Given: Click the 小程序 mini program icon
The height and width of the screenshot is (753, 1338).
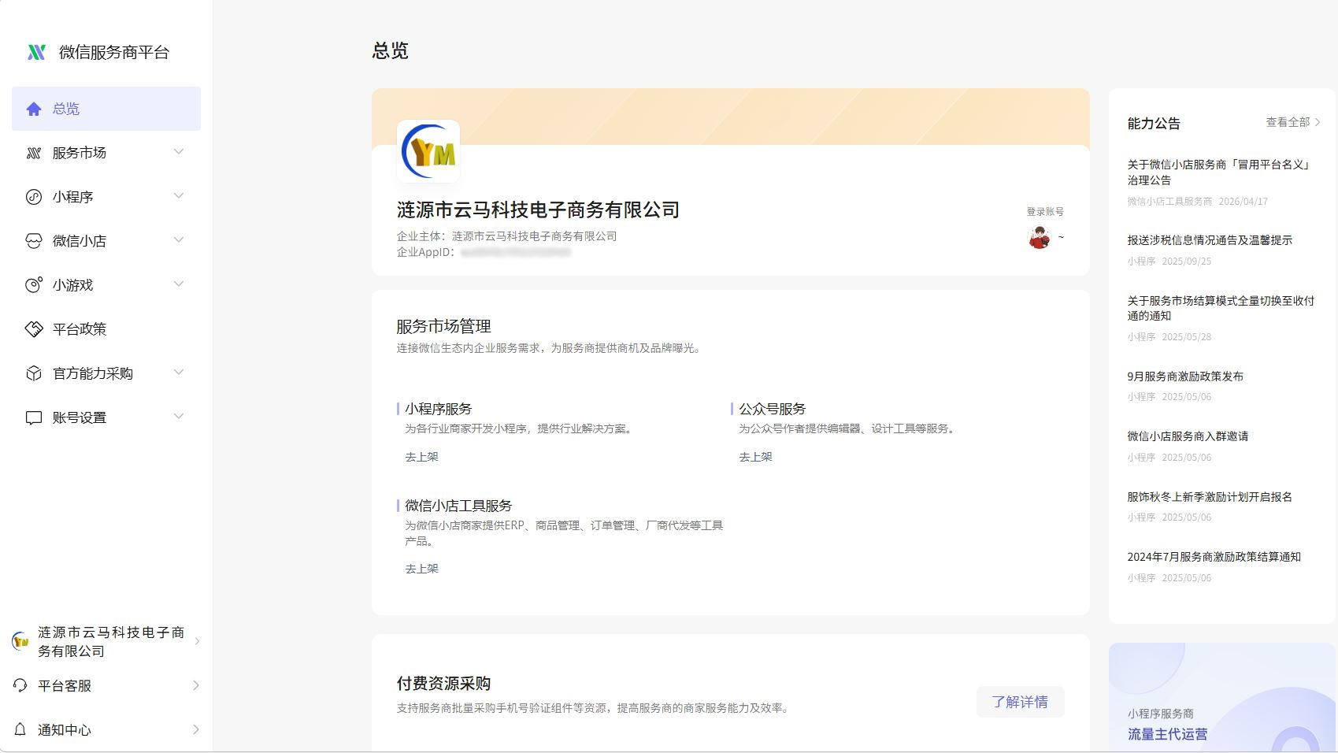Looking at the screenshot, I should point(34,197).
